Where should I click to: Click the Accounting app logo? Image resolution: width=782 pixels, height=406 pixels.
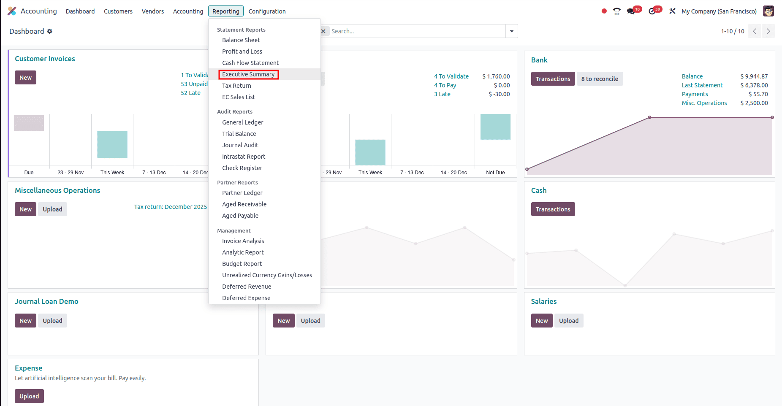(x=11, y=11)
